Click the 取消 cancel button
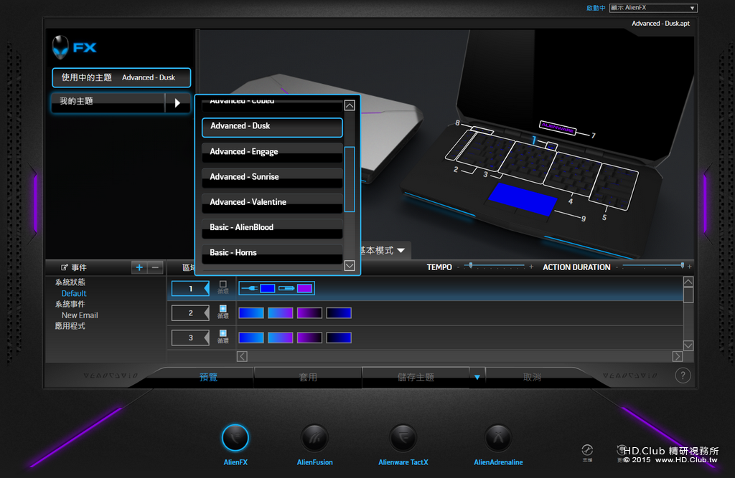Screen dimensions: 735x478 point(532,378)
